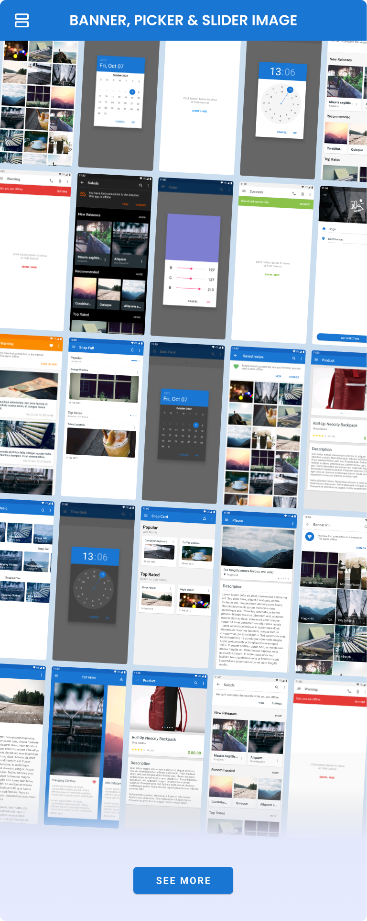
Task: Tap green heart icon in Saved recipe banner
Action: [x=236, y=366]
